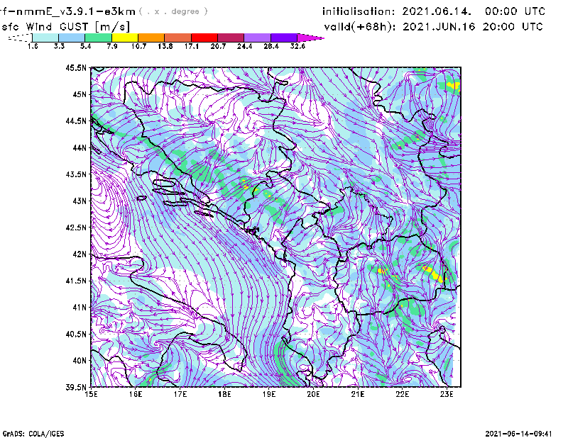The height and width of the screenshot is (438, 568).
Task: Click the salmon 13.8–17.1 legend swatch
Action: (x=178, y=38)
